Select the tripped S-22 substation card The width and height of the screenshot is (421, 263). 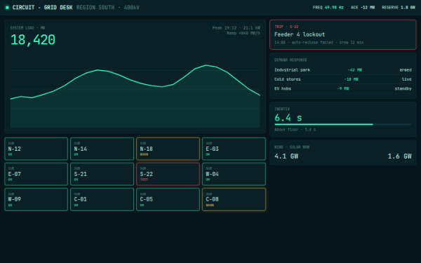pyautogui.click(x=168, y=174)
